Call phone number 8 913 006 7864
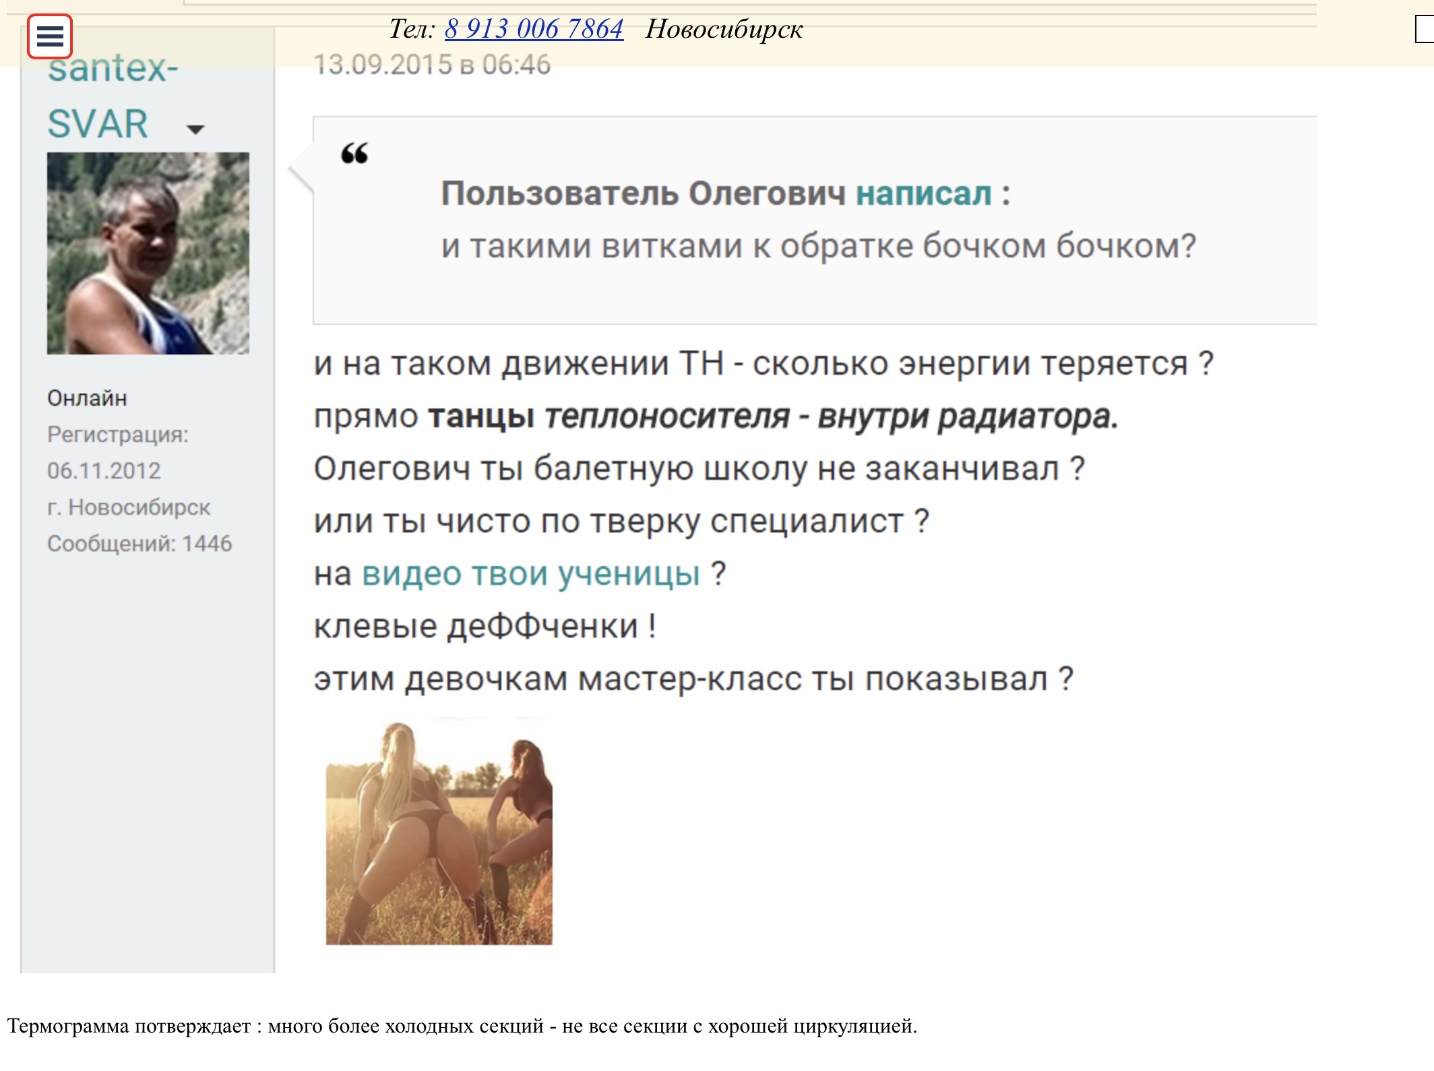 pos(534,29)
